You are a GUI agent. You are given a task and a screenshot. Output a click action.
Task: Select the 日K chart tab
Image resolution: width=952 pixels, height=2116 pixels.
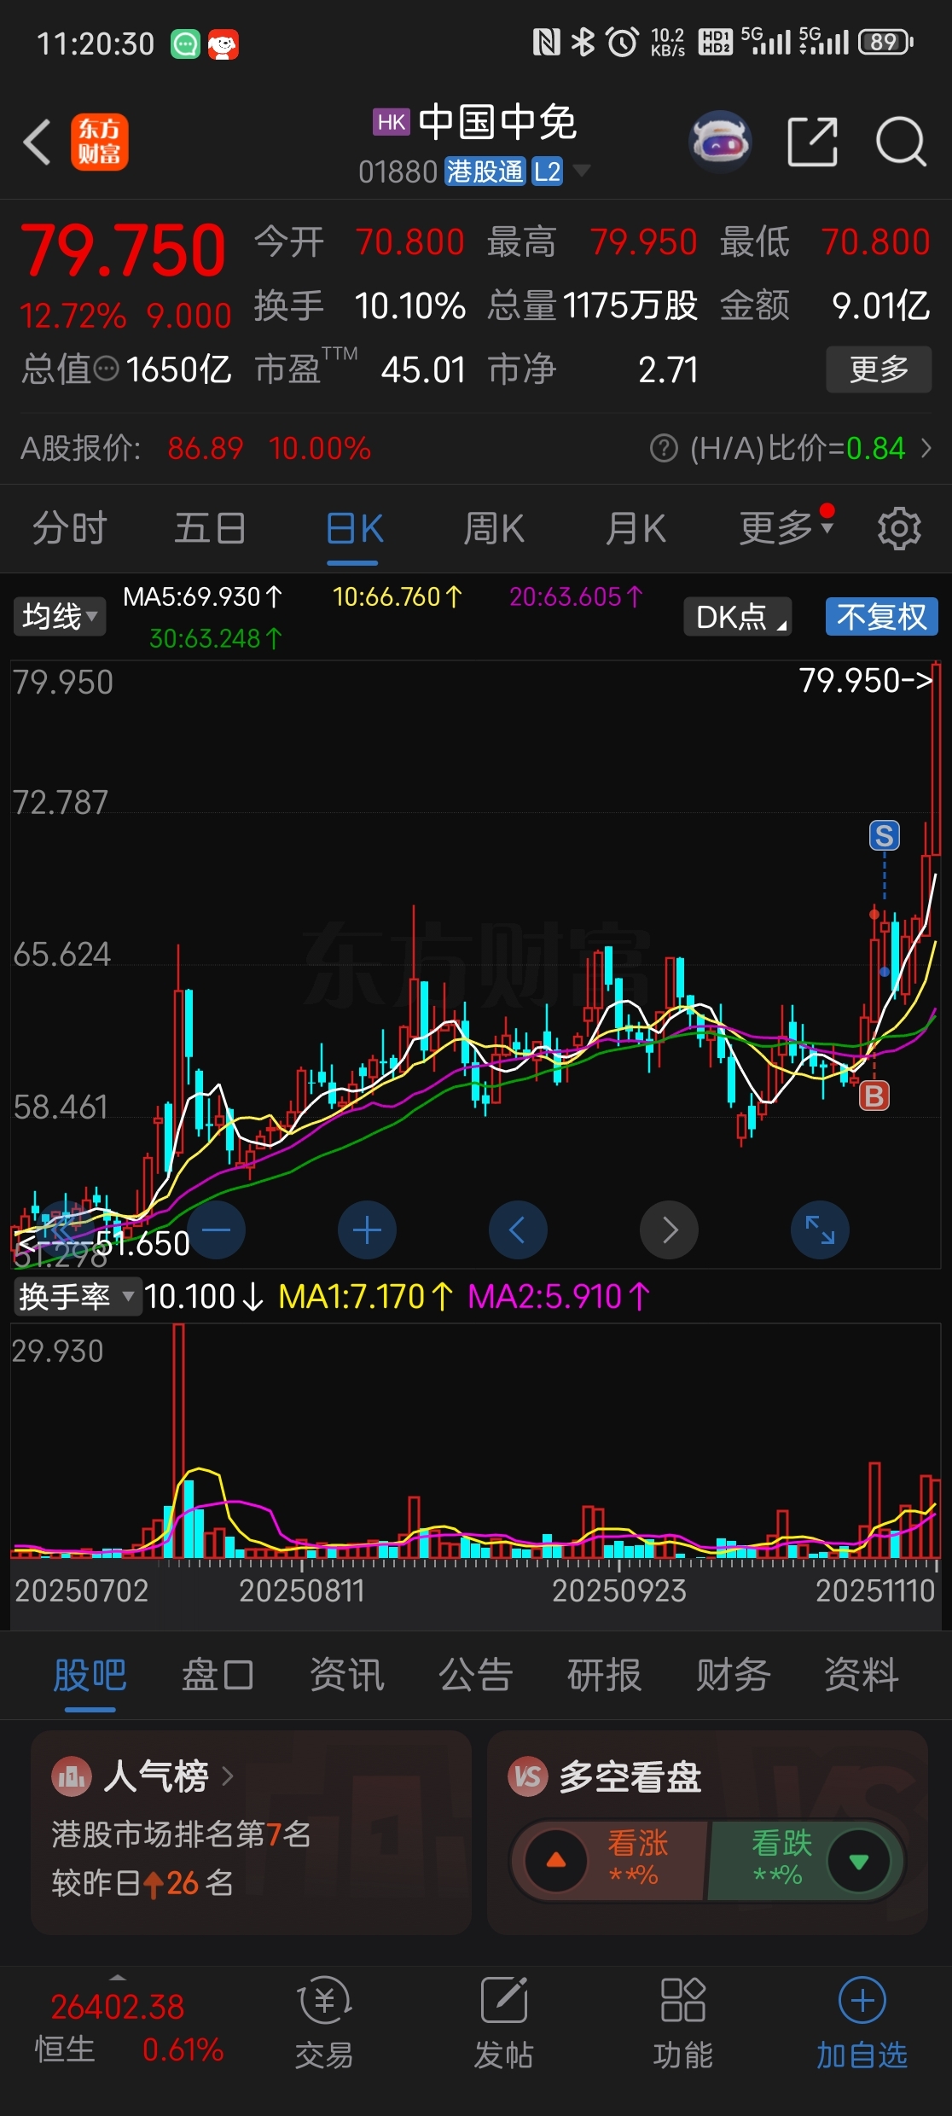pyautogui.click(x=354, y=528)
